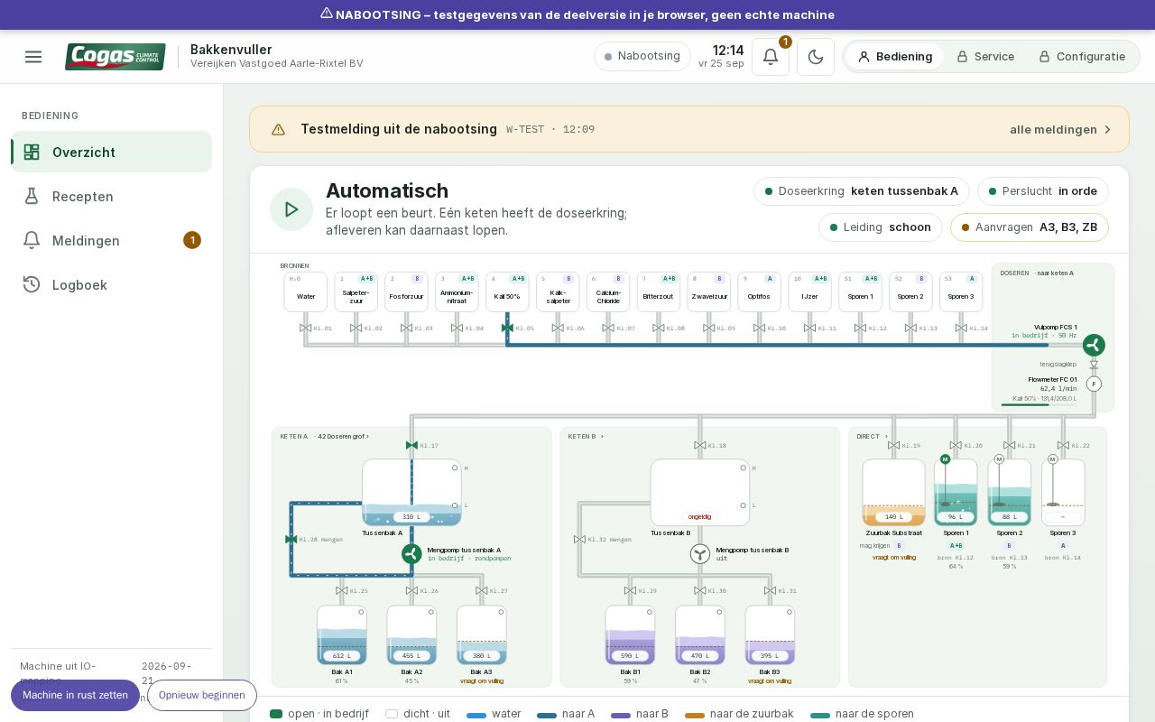The width and height of the screenshot is (1155, 722).
Task: Click the Mengpomp tussenbak A pump icon
Action: tap(411, 554)
